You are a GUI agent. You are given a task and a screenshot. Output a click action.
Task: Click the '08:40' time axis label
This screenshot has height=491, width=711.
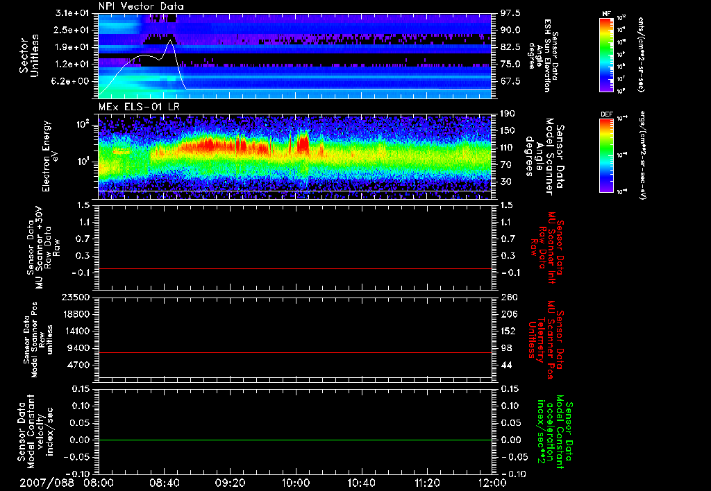point(164,483)
